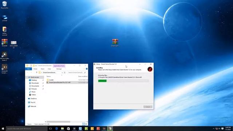Show hidden system tray icons
The height and width of the screenshot is (131, 233).
click(x=214, y=128)
